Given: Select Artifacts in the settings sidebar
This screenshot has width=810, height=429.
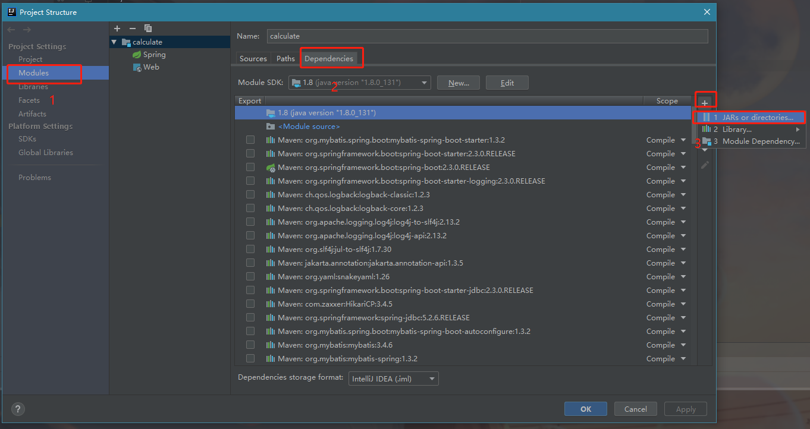Looking at the screenshot, I should pos(32,114).
